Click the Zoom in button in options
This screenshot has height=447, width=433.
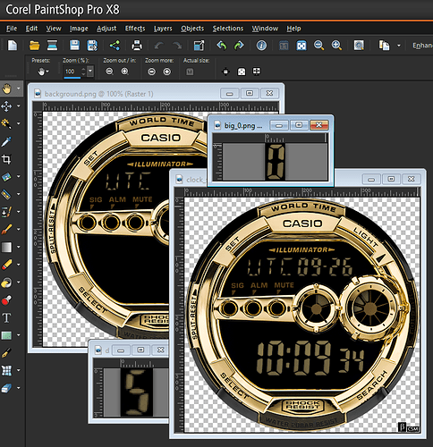pos(124,72)
